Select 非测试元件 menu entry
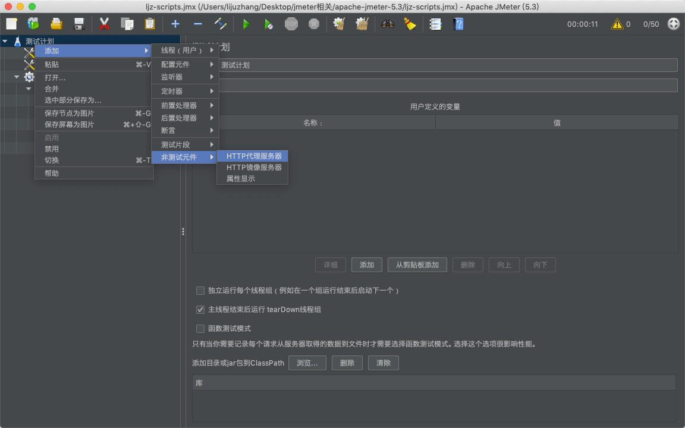The height and width of the screenshot is (428, 685). tap(186, 157)
